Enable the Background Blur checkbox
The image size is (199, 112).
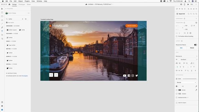(177, 97)
